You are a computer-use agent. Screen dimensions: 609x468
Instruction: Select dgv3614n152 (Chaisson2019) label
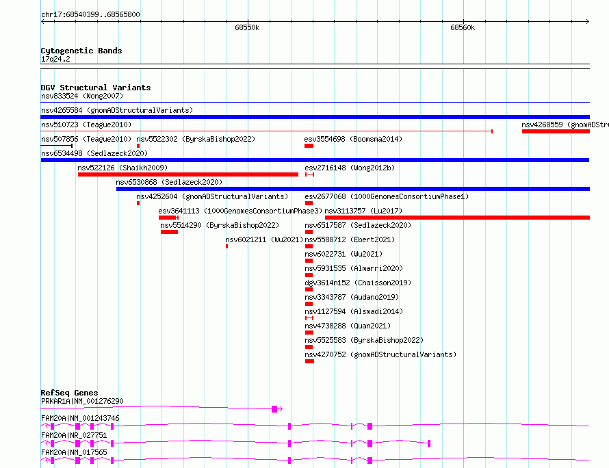[x=358, y=283]
